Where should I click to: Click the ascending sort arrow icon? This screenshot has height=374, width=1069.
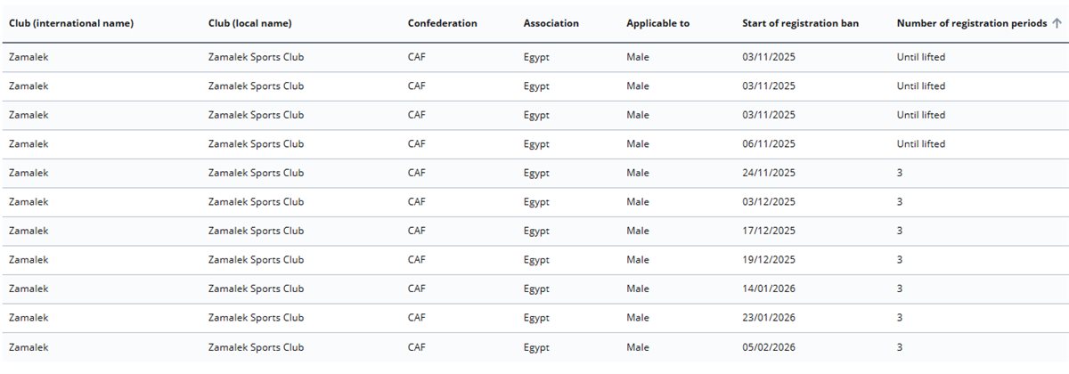(1057, 23)
